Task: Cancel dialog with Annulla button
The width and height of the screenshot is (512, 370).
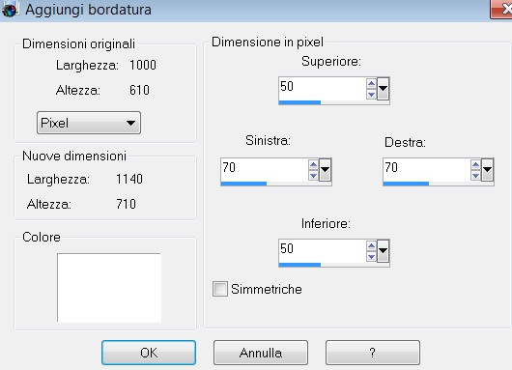Action: 261,353
